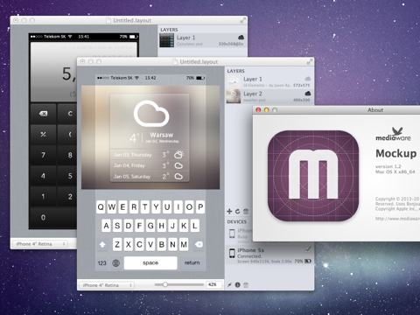420x315 pixels.
Task: Click the Jan 04, Friday forecast row
Action: click(150, 165)
